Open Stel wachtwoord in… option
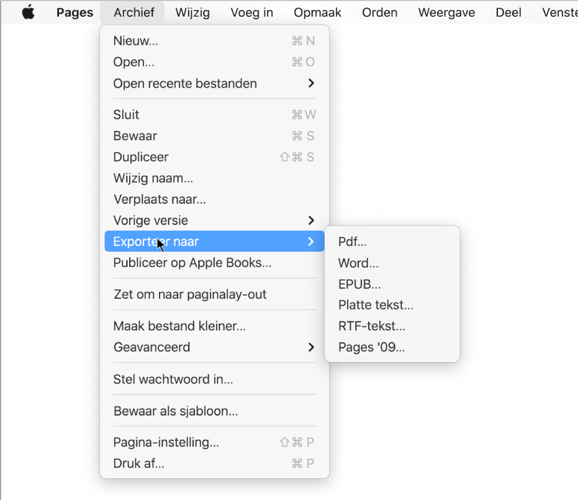Image resolution: width=578 pixels, height=500 pixels. pyautogui.click(x=173, y=380)
